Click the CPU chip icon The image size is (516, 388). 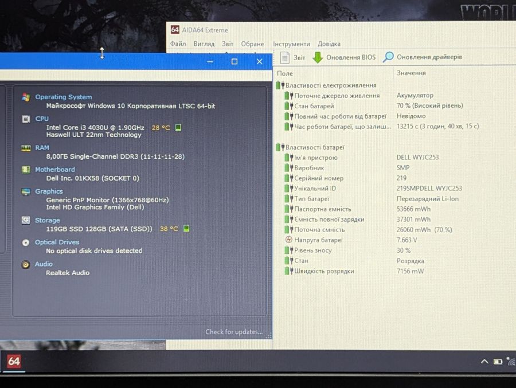(26, 119)
